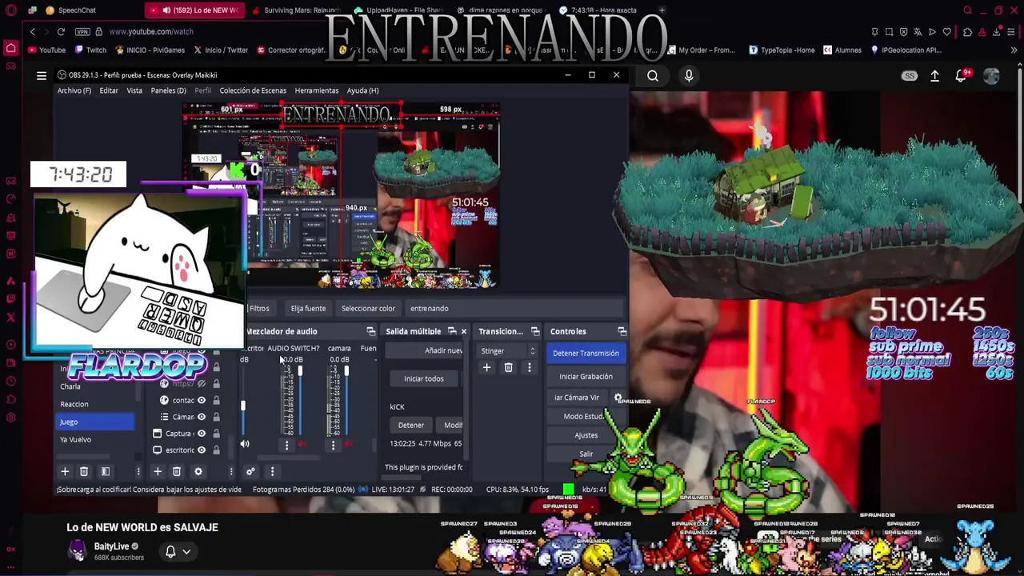This screenshot has width=1024, height=576.
Task: Toggle visibility of Captura source
Action: pyautogui.click(x=202, y=434)
